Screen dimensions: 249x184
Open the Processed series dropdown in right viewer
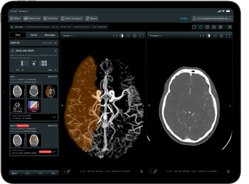click(155, 36)
